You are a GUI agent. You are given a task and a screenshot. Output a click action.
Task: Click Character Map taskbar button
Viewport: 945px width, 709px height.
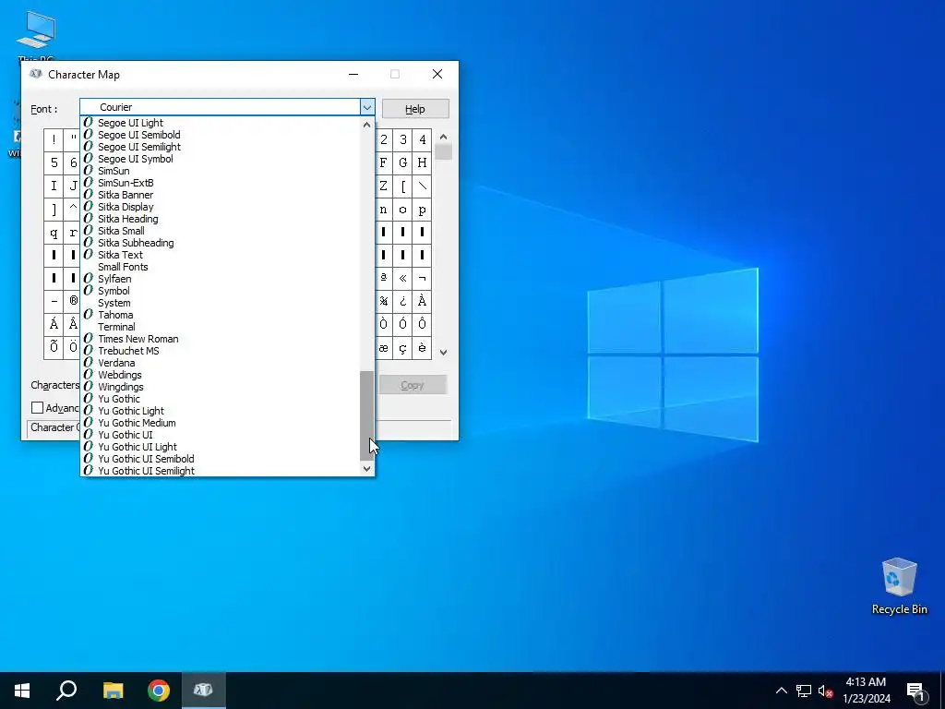(203, 691)
